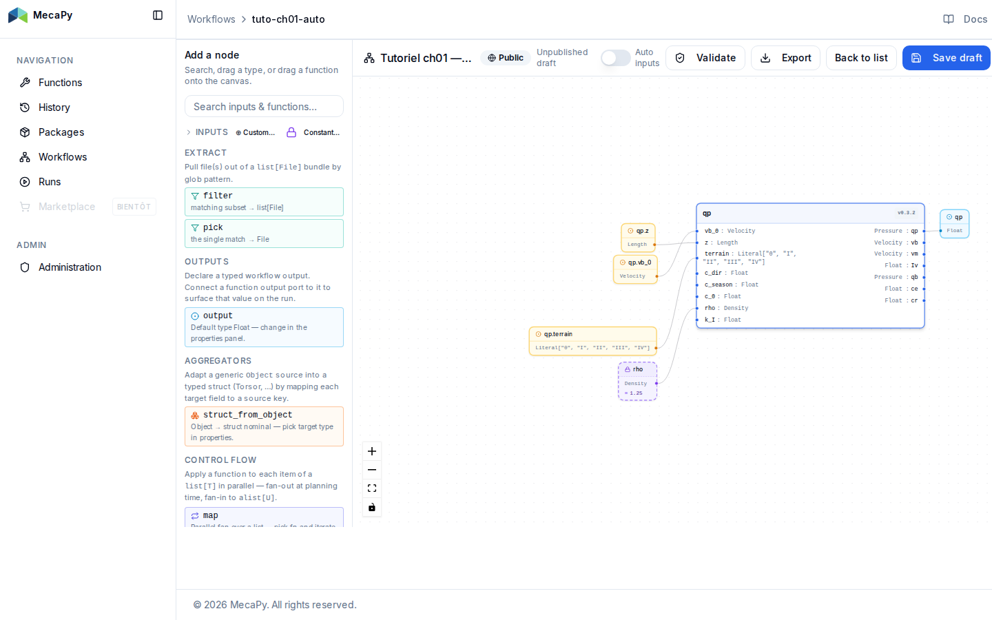Click Back to list
992x620 pixels.
(x=861, y=58)
